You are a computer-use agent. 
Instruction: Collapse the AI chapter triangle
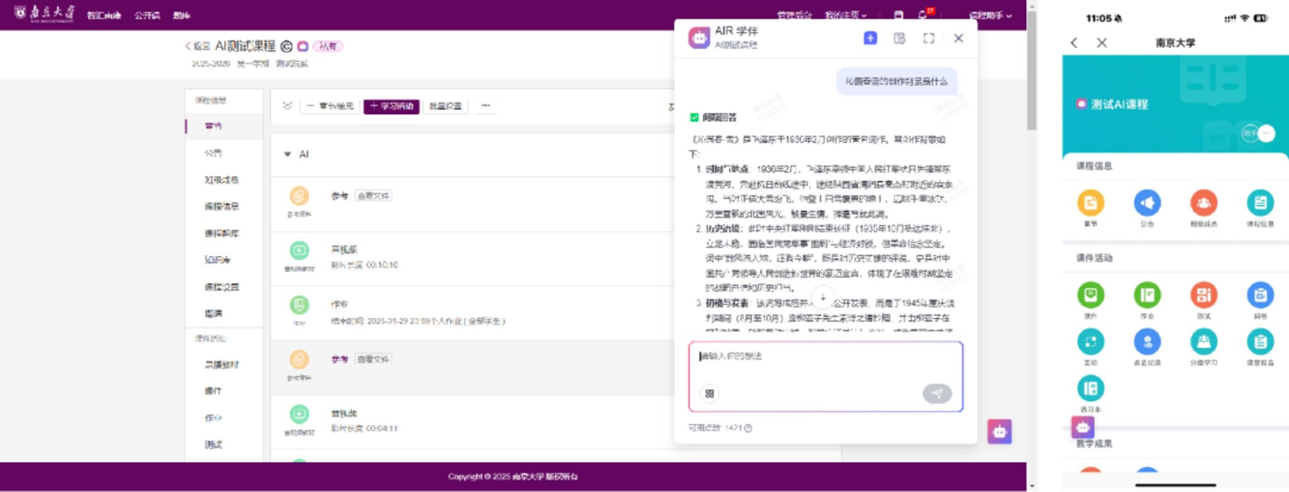pyautogui.click(x=288, y=155)
